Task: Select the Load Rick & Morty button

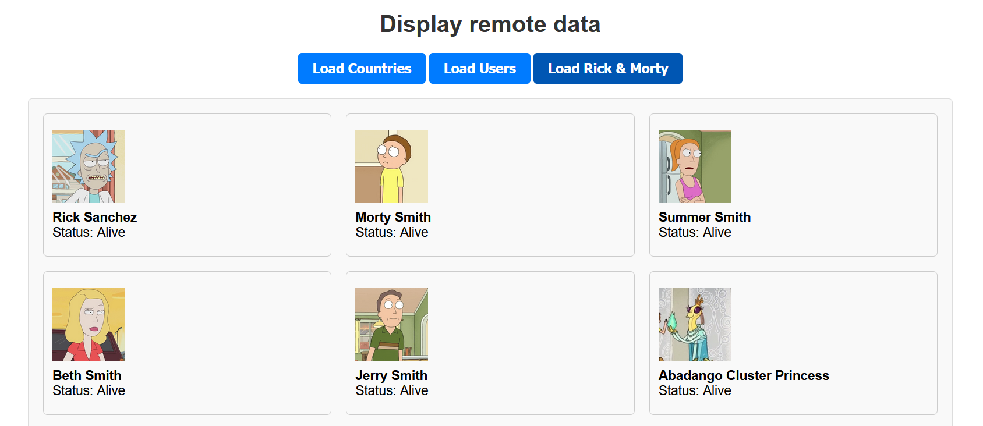Action: coord(608,69)
